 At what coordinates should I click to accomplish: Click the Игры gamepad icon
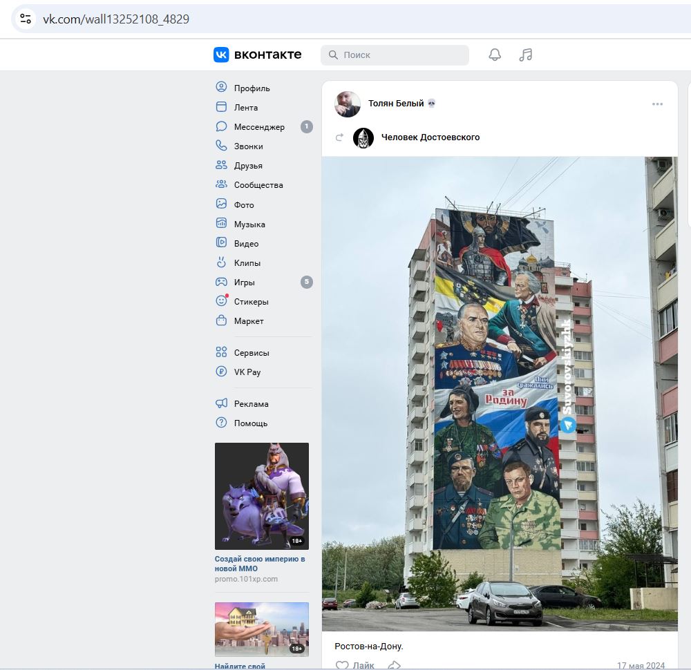[221, 282]
